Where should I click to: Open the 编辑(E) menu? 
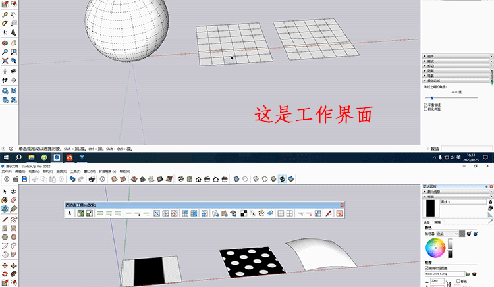coord(20,172)
